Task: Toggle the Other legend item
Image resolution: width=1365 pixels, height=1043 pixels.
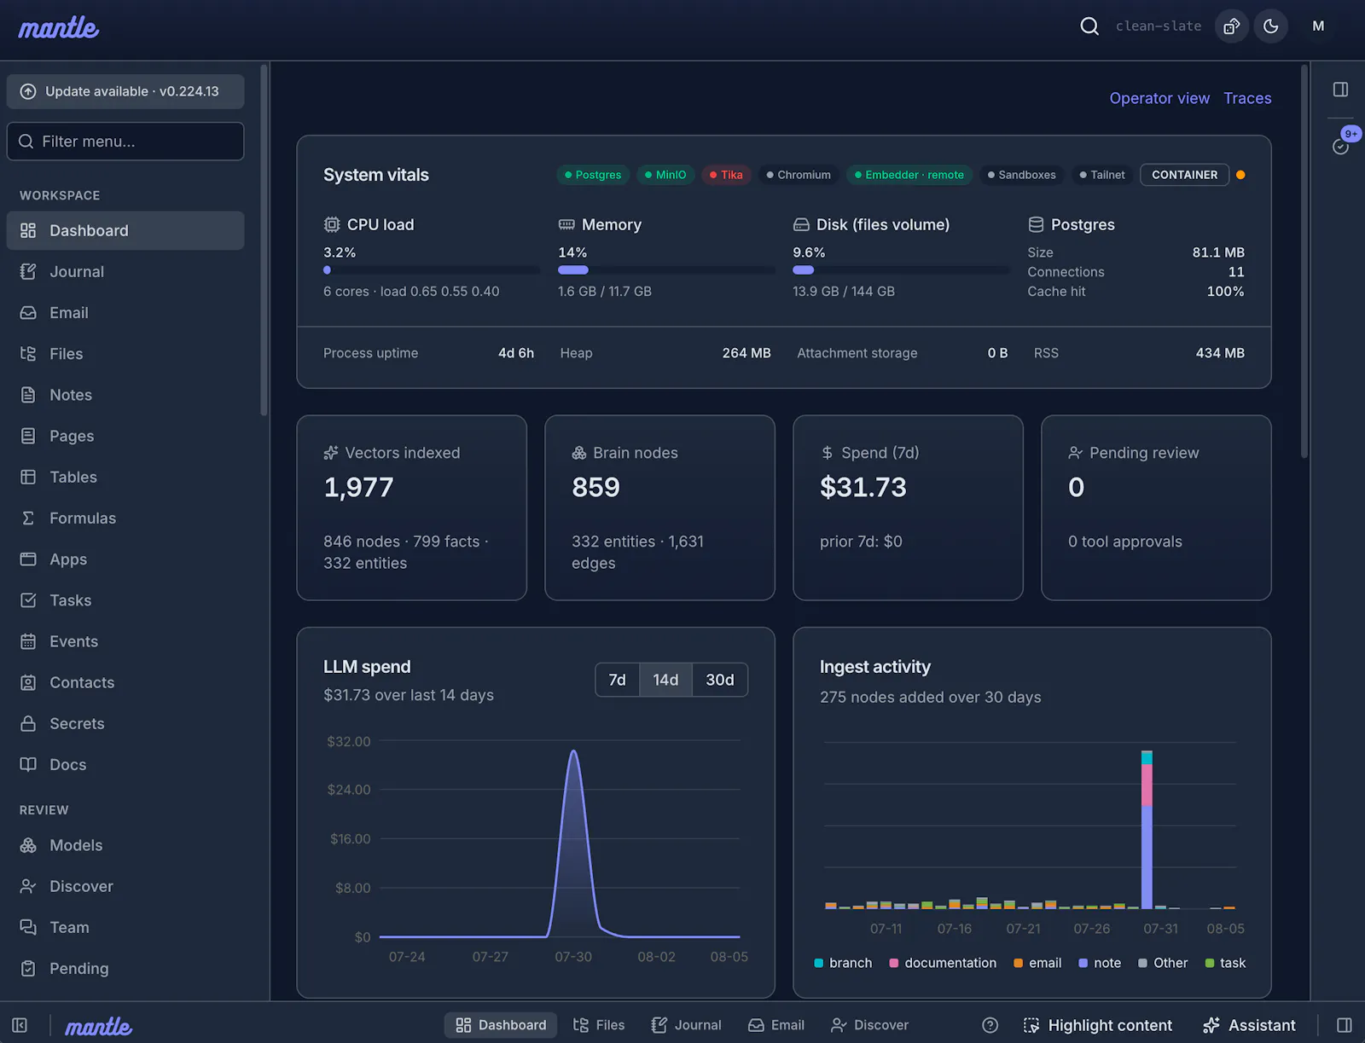Action: coord(1163,963)
